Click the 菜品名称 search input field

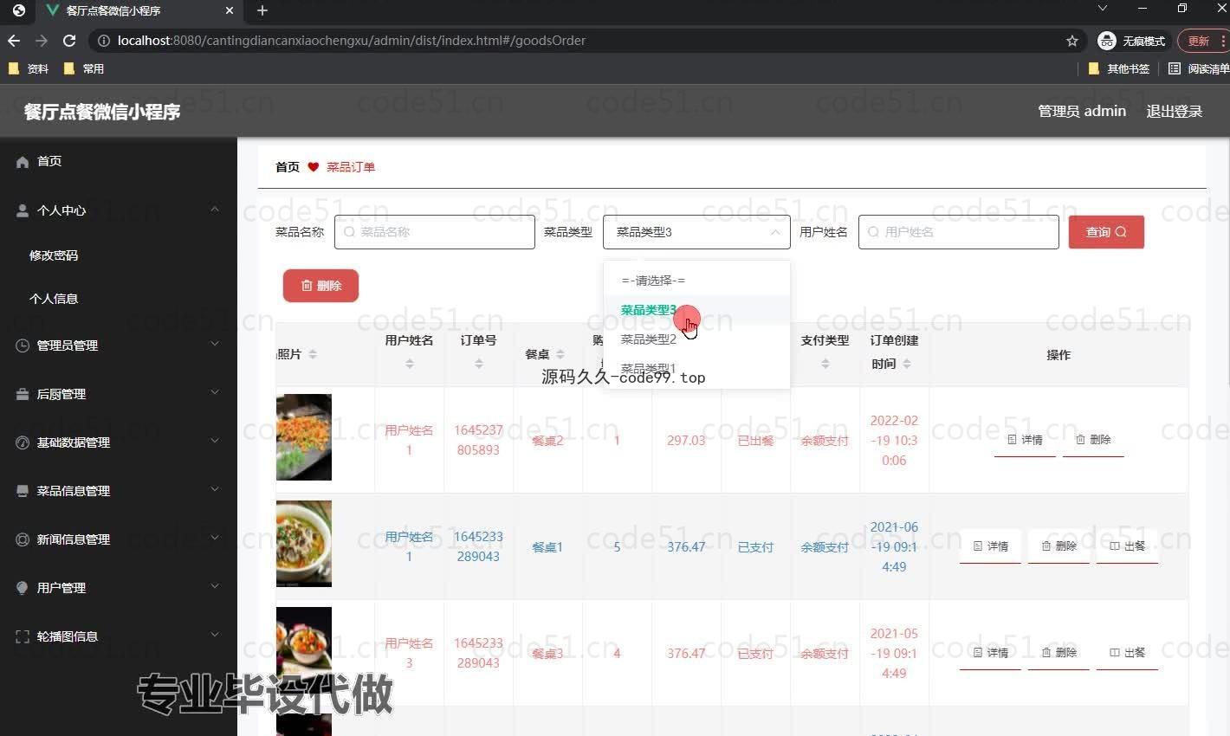435,232
